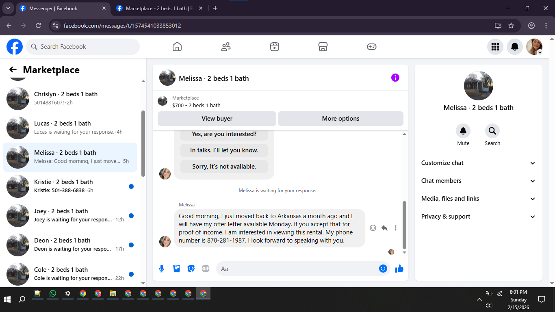The width and height of the screenshot is (555, 312).
Task: Open more options dots on Melissa's message
Action: (x=396, y=228)
